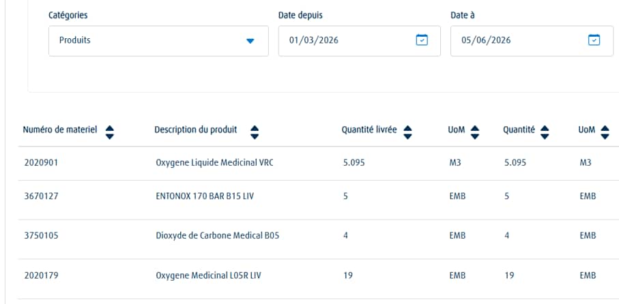Click material number 2020901
Screen dimensions: 619x304
click(41, 162)
